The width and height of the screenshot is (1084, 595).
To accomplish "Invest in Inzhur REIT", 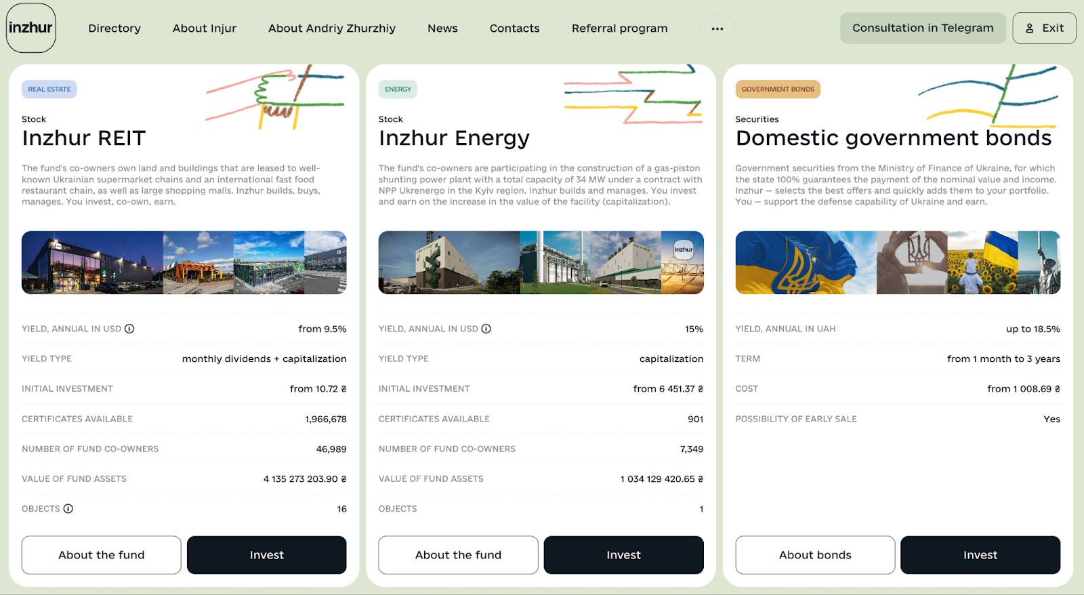I will pyautogui.click(x=267, y=555).
